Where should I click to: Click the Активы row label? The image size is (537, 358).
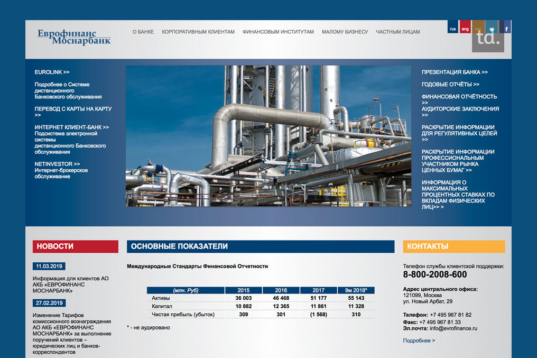[161, 298]
